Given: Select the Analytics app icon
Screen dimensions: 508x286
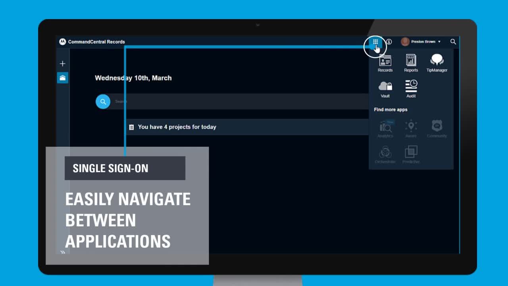Looking at the screenshot, I should coord(385,129).
